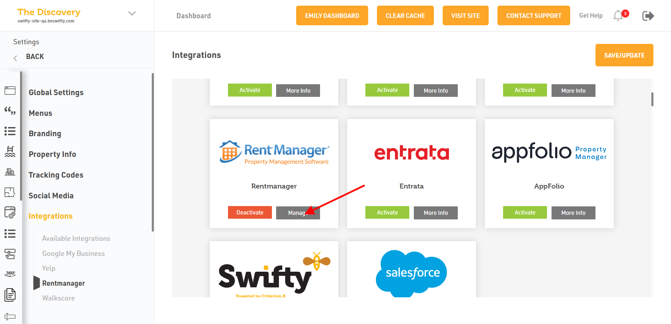Select the swimming pool sidebar icon
The image size is (671, 324).
click(x=10, y=151)
